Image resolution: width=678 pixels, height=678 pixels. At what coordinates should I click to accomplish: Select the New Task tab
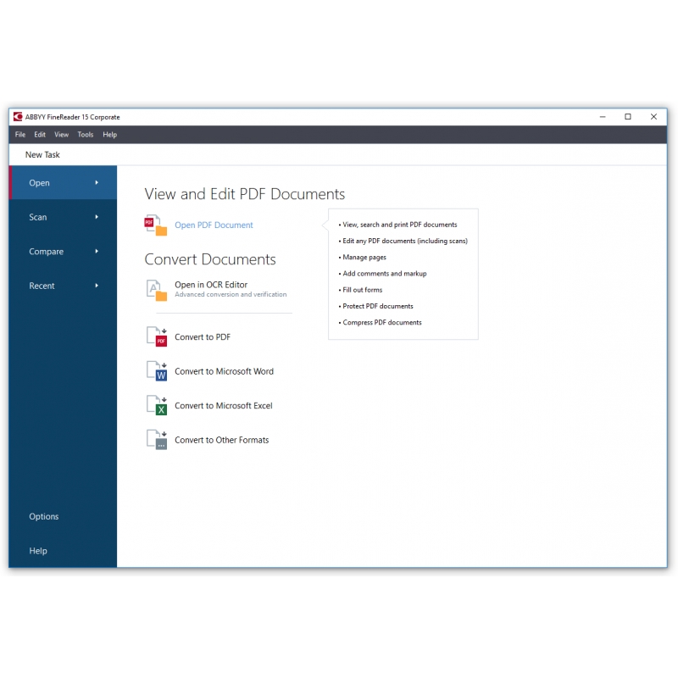[x=42, y=155]
